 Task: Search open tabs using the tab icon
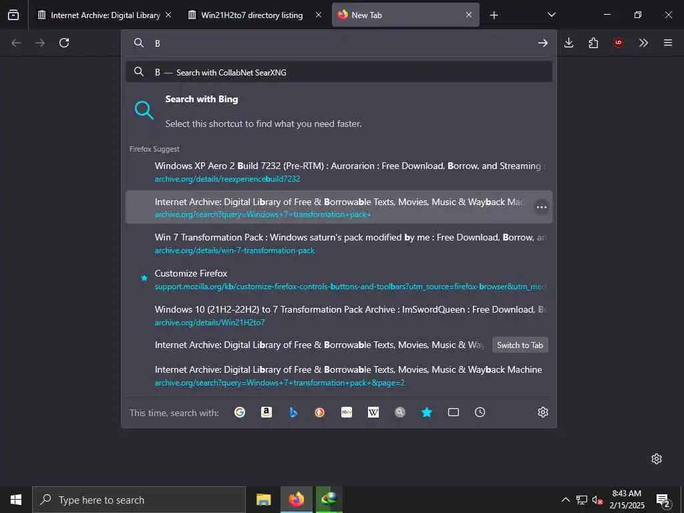tap(454, 412)
